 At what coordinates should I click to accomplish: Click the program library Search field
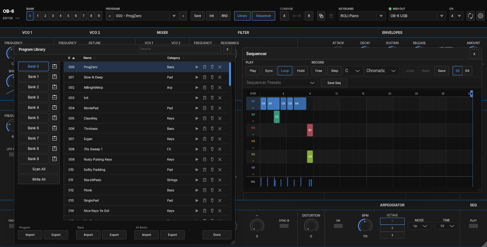click(x=180, y=49)
